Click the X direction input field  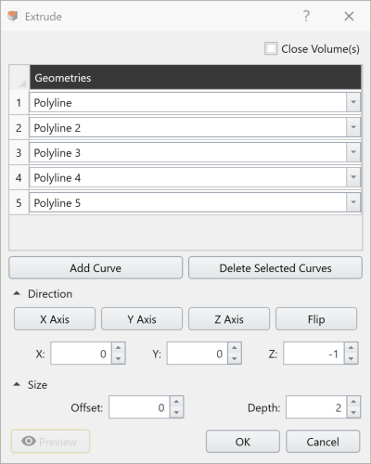click(x=81, y=354)
